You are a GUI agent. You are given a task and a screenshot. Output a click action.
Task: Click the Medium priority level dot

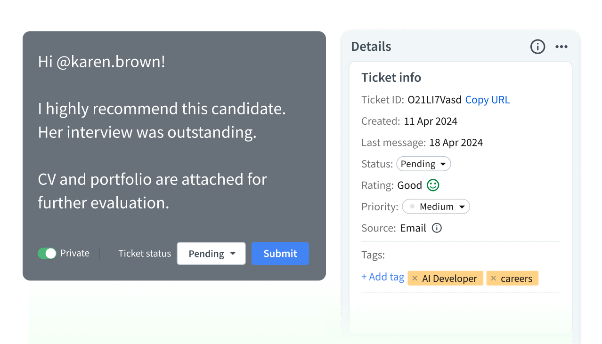(x=412, y=206)
